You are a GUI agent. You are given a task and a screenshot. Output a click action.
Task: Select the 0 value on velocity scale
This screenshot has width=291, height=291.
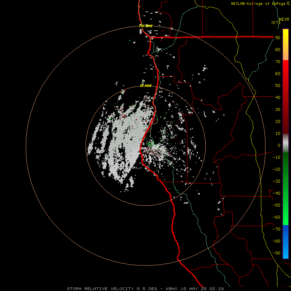click(x=279, y=145)
